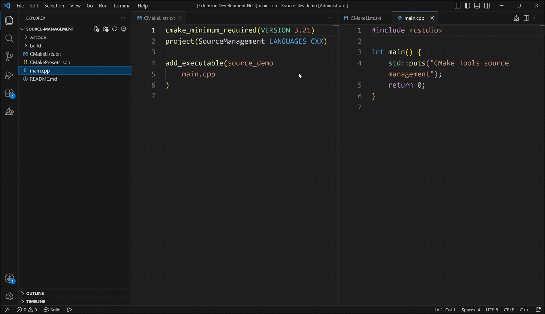Click Ln 1, Col 1 in status bar
The image size is (545, 314).
click(x=445, y=310)
